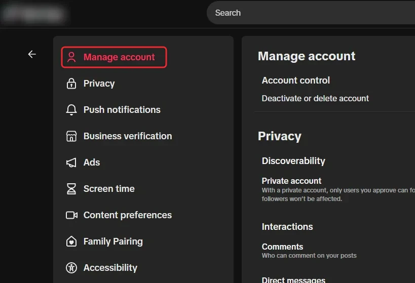The height and width of the screenshot is (283, 415).
Task: Click the Family Pairing house icon
Action: [71, 241]
